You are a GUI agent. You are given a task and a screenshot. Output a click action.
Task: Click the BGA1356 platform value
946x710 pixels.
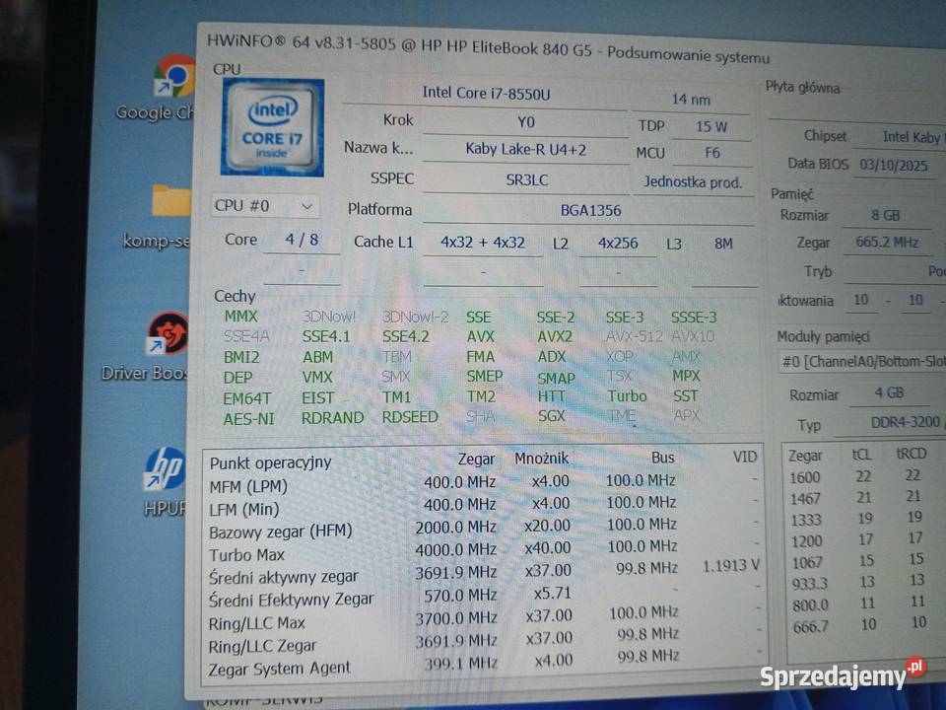(x=590, y=211)
